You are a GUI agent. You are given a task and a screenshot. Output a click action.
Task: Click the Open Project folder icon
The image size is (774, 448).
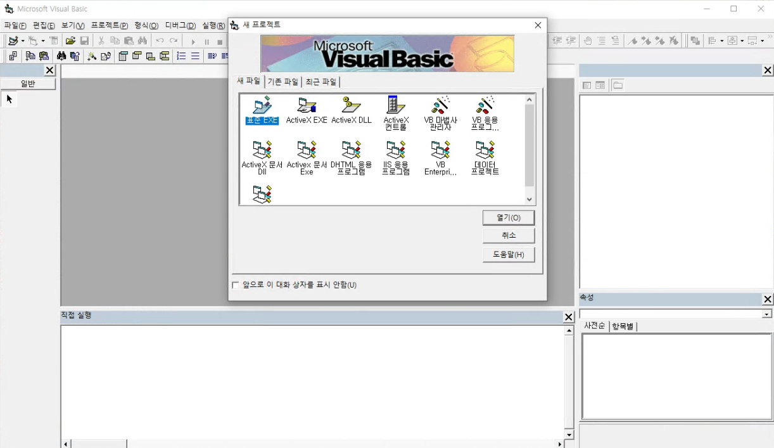pos(70,41)
